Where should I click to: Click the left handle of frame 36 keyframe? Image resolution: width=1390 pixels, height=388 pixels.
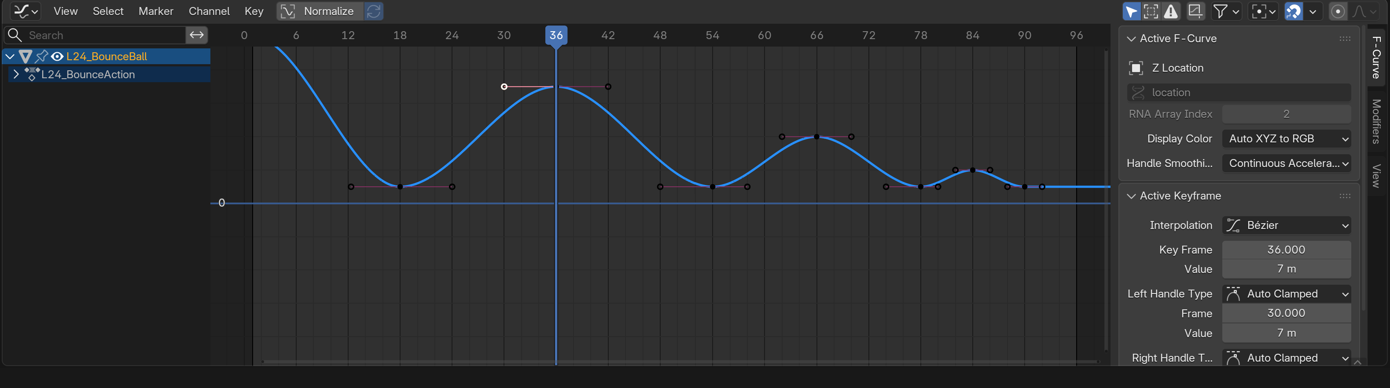(504, 87)
